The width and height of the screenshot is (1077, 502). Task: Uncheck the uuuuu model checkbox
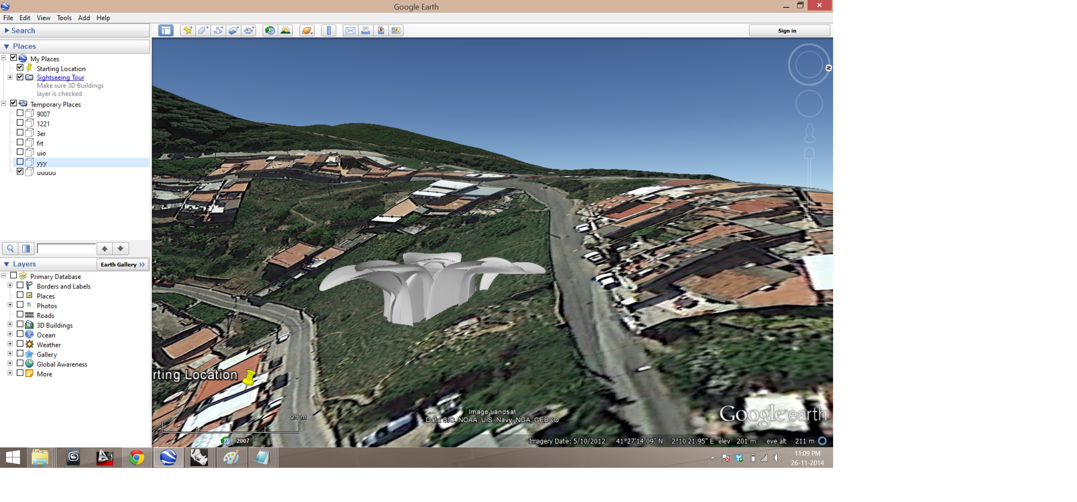click(x=20, y=171)
